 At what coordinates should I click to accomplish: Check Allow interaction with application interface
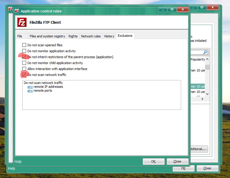(x=24, y=69)
